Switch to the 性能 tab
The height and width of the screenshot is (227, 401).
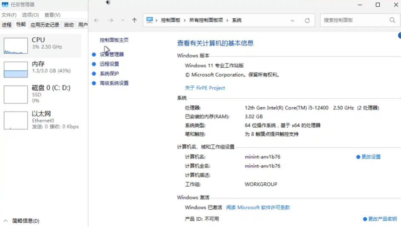(21, 24)
